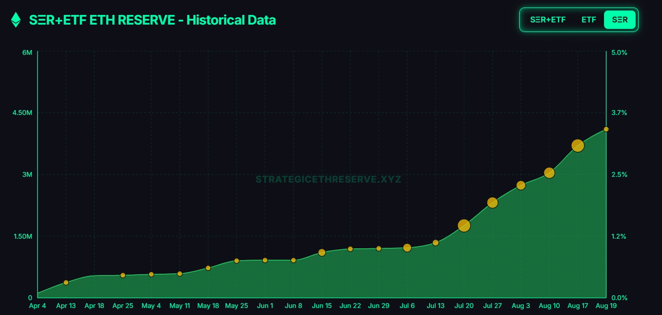The image size is (662, 315).
Task: Click the Apr 13 data point
Action: click(66, 283)
